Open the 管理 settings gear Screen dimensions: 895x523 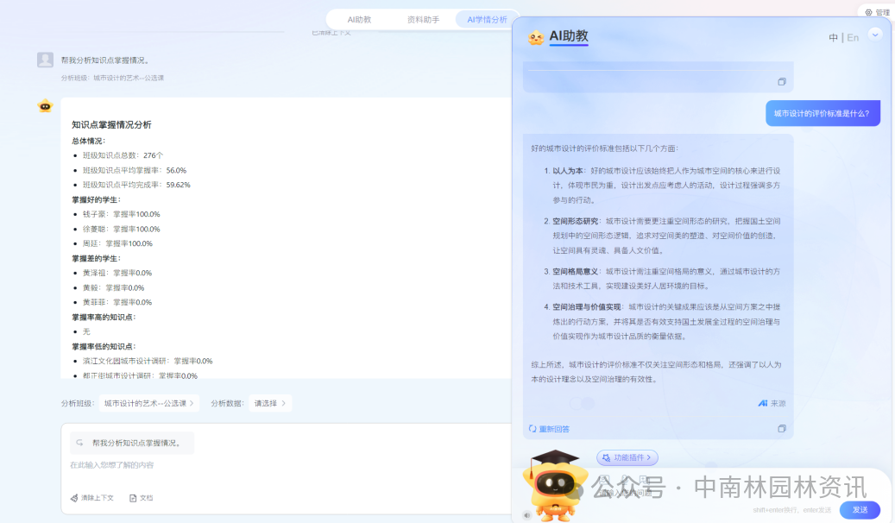868,13
